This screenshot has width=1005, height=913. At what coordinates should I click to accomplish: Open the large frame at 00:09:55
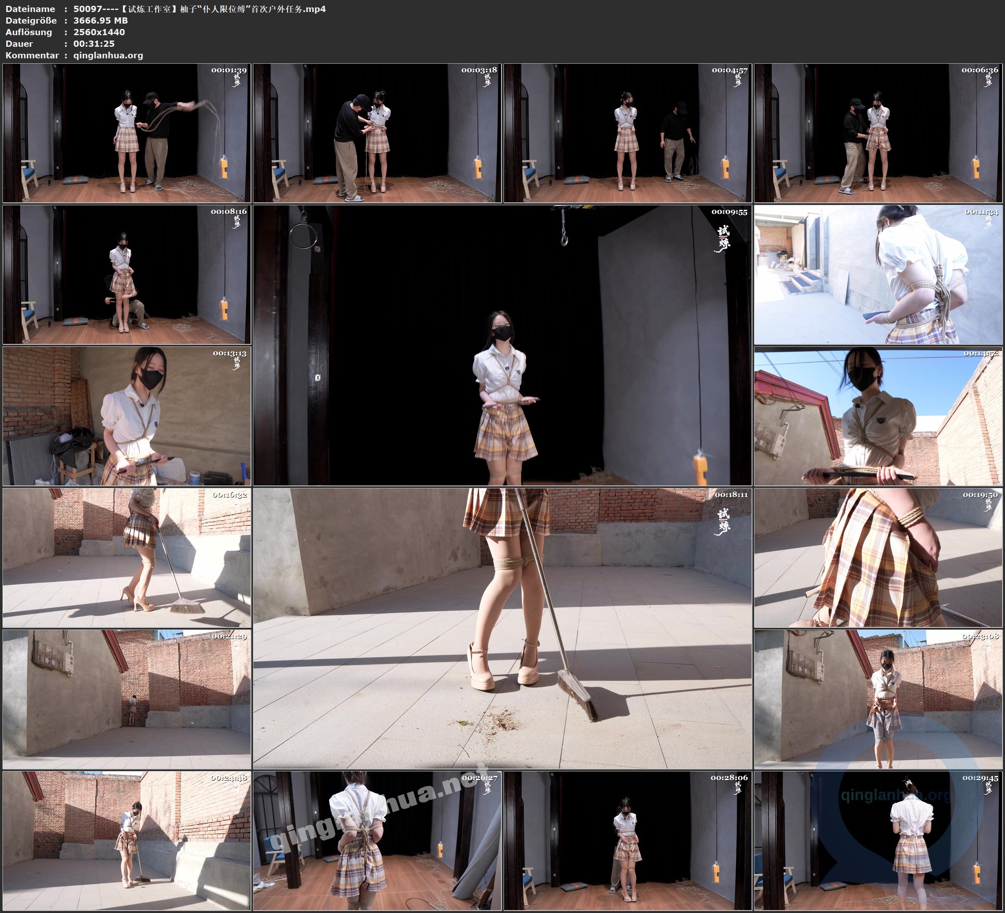tap(502, 345)
